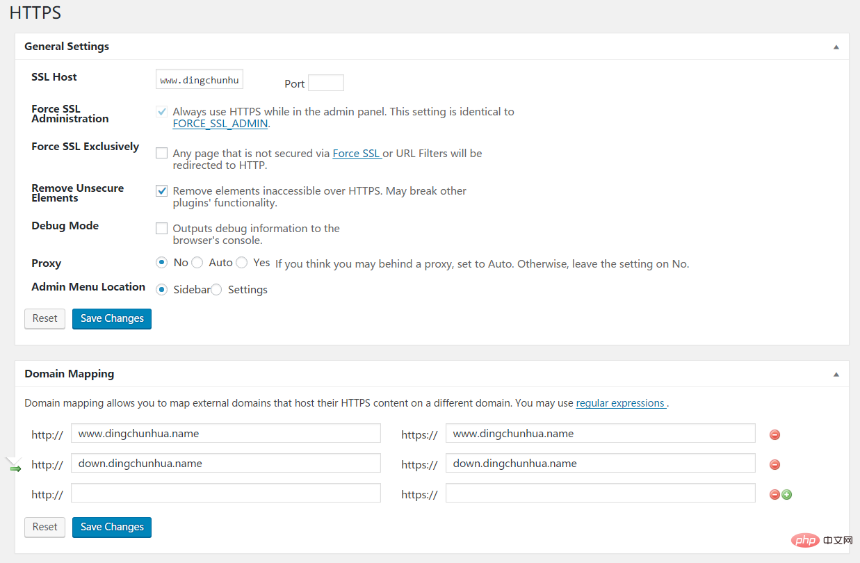The image size is (860, 563).
Task: Add a new domain mapping row
Action: coord(787,495)
